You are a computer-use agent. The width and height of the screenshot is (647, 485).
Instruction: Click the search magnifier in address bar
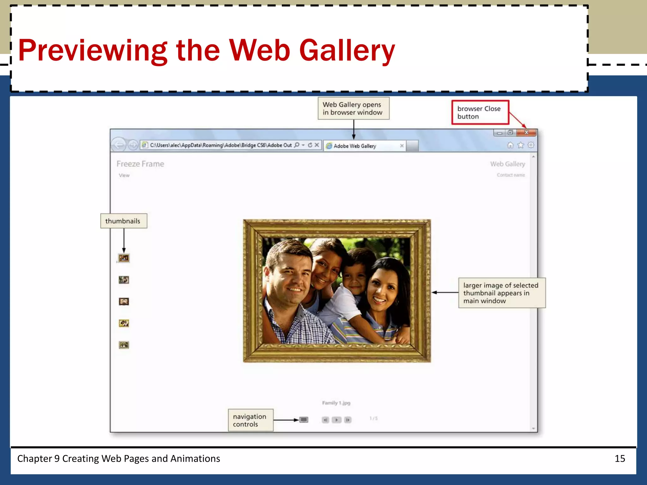click(297, 145)
